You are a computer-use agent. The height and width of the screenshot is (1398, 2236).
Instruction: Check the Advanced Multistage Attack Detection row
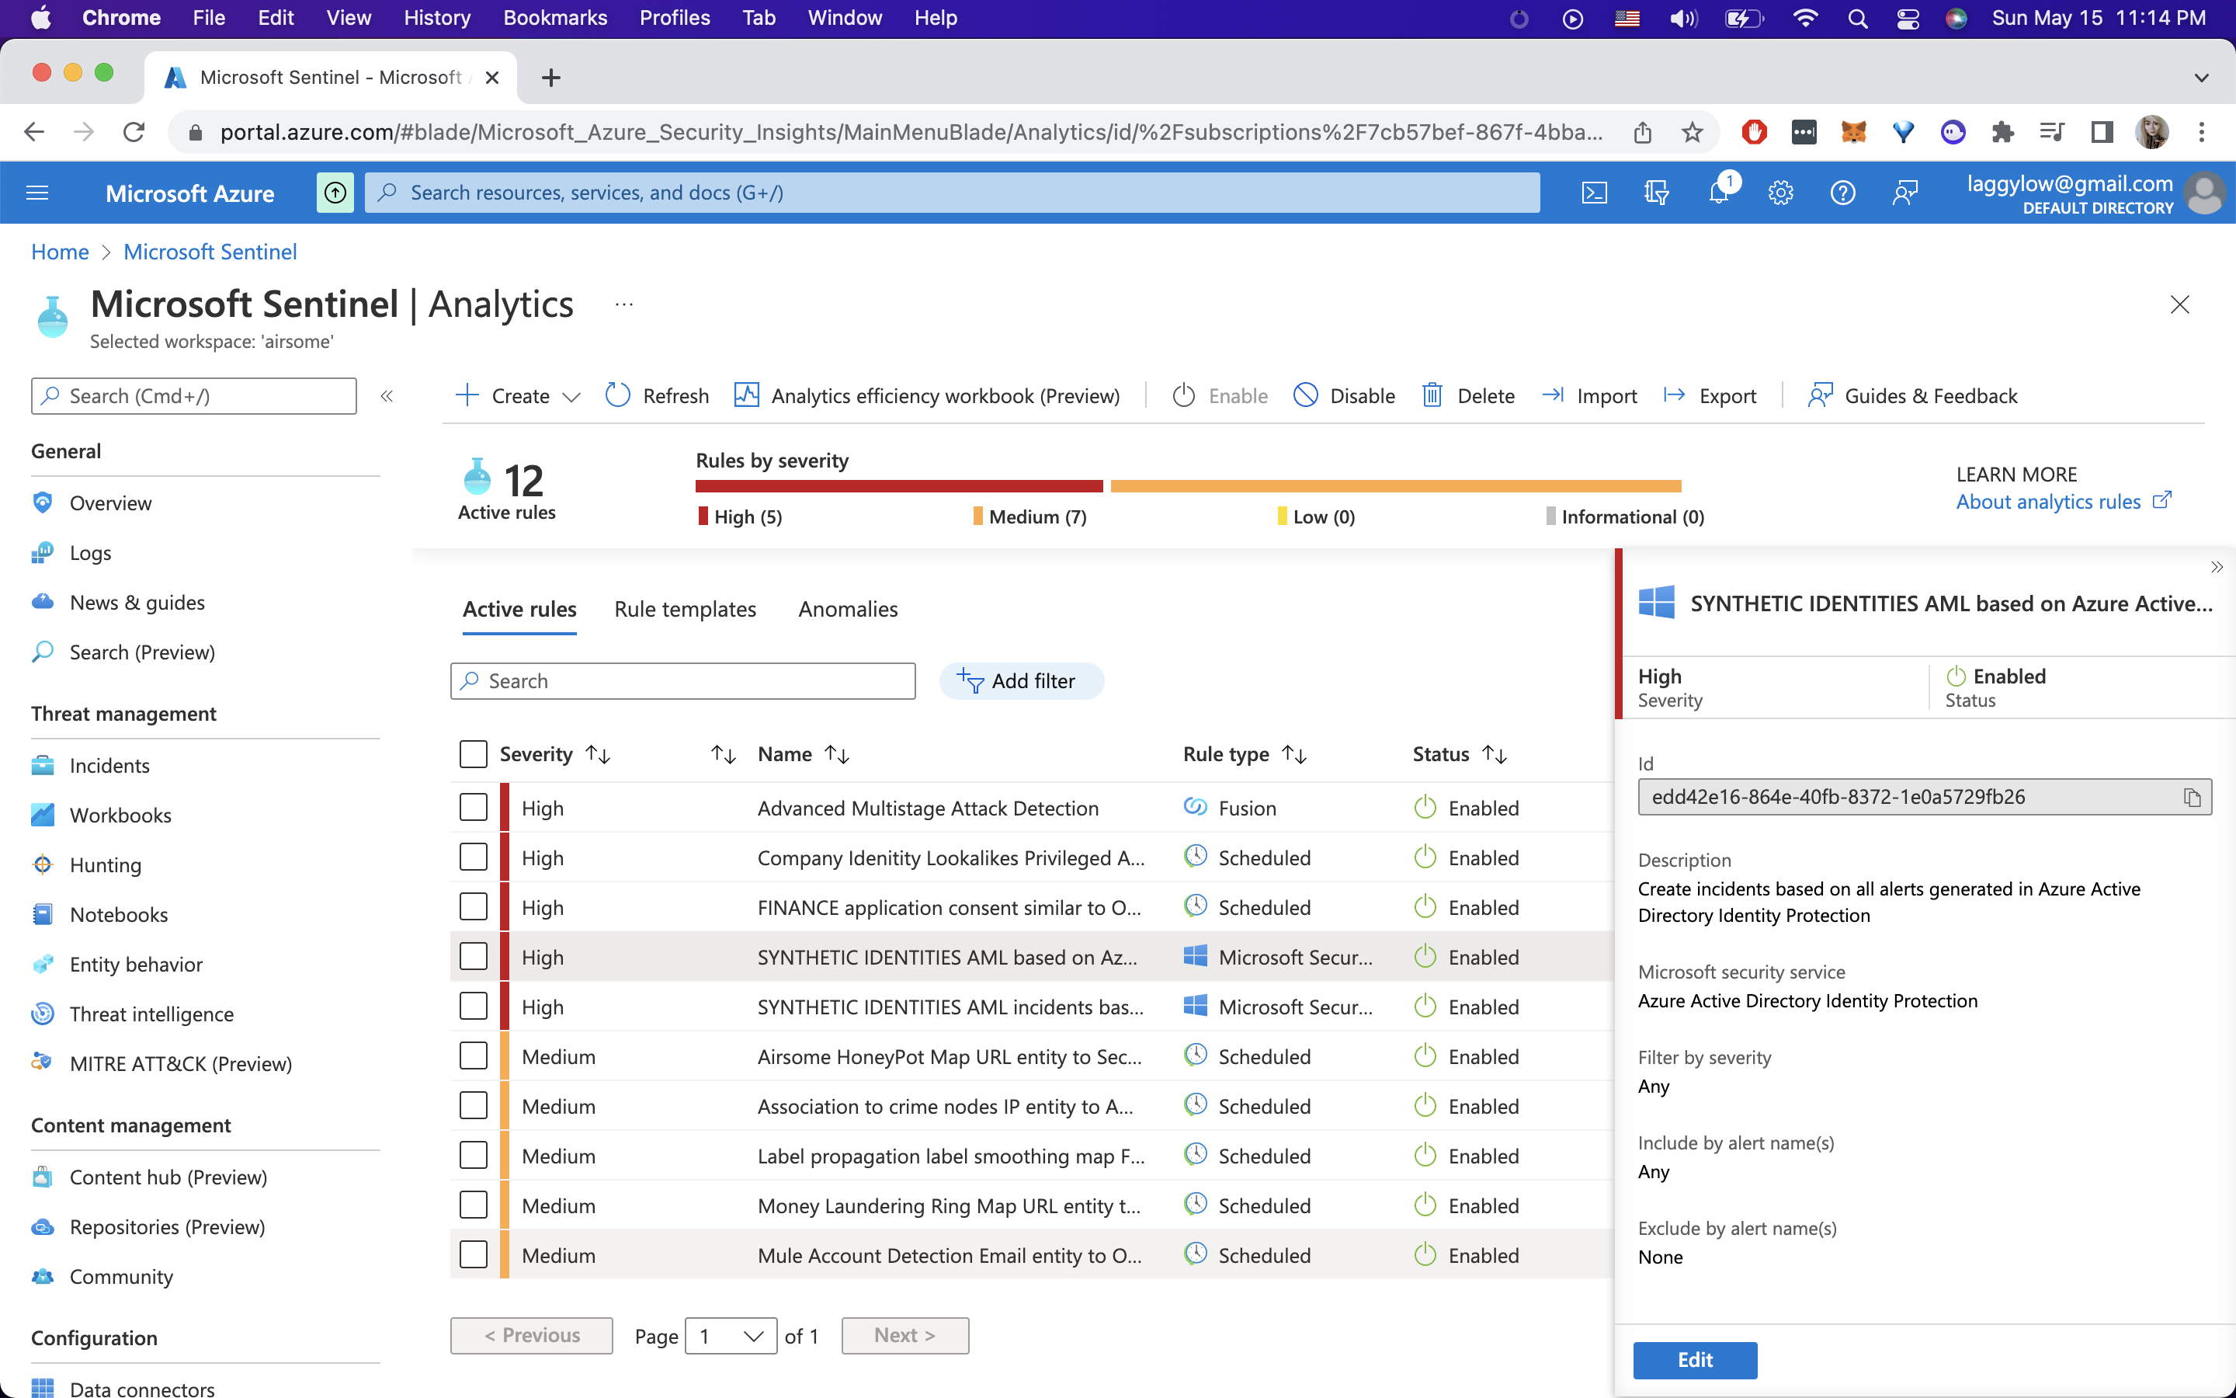point(473,807)
